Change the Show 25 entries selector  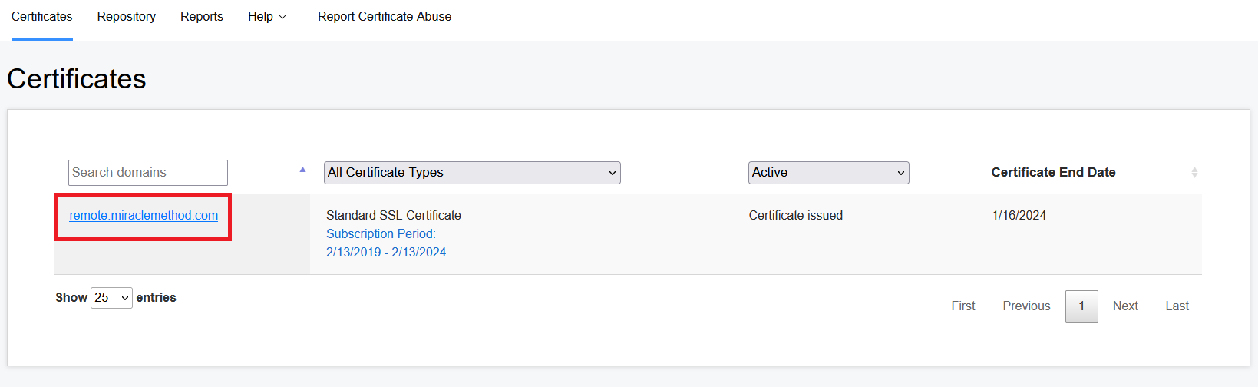point(112,298)
